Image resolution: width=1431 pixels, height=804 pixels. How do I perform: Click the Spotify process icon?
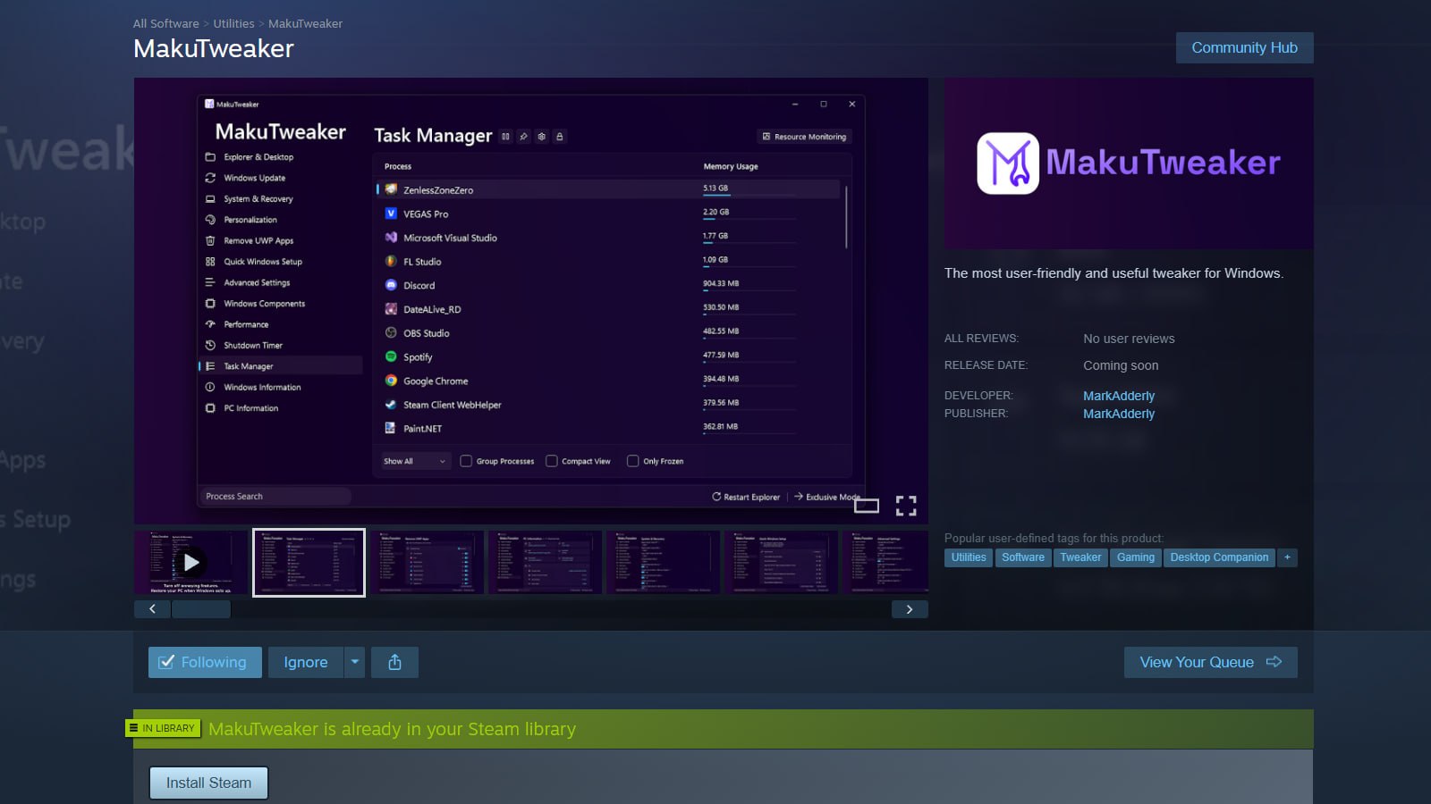tap(391, 356)
